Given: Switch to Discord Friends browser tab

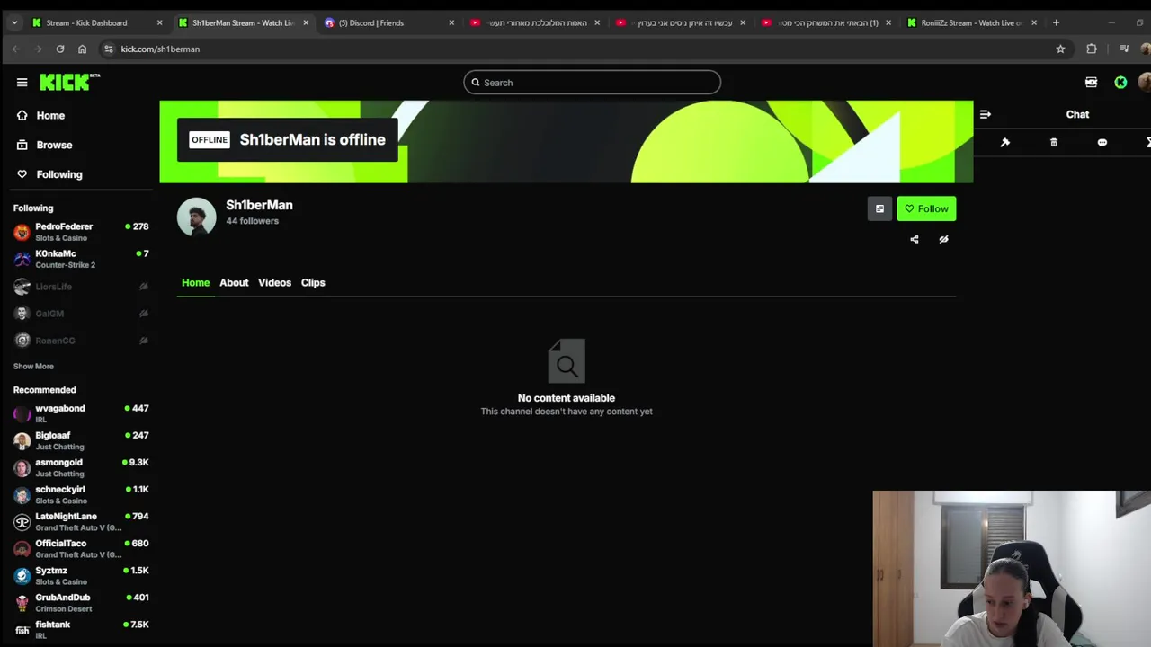Looking at the screenshot, I should (388, 22).
